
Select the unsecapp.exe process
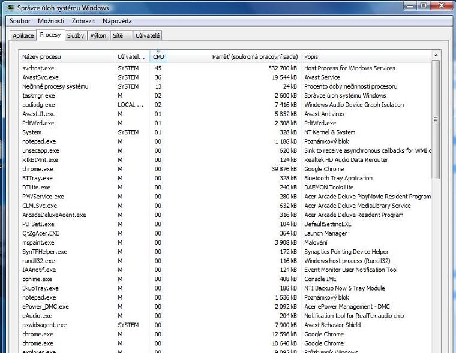[226, 151]
